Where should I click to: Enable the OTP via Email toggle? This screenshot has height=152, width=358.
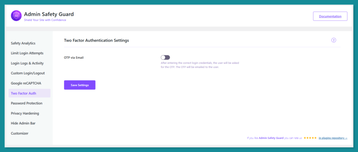(165, 57)
